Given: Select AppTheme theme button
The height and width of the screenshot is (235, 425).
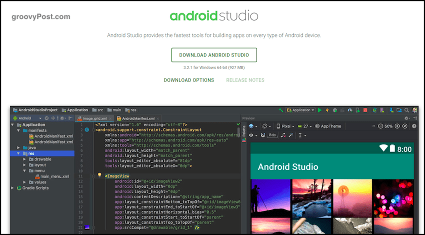Looking at the screenshot, I should pyautogui.click(x=328, y=126).
